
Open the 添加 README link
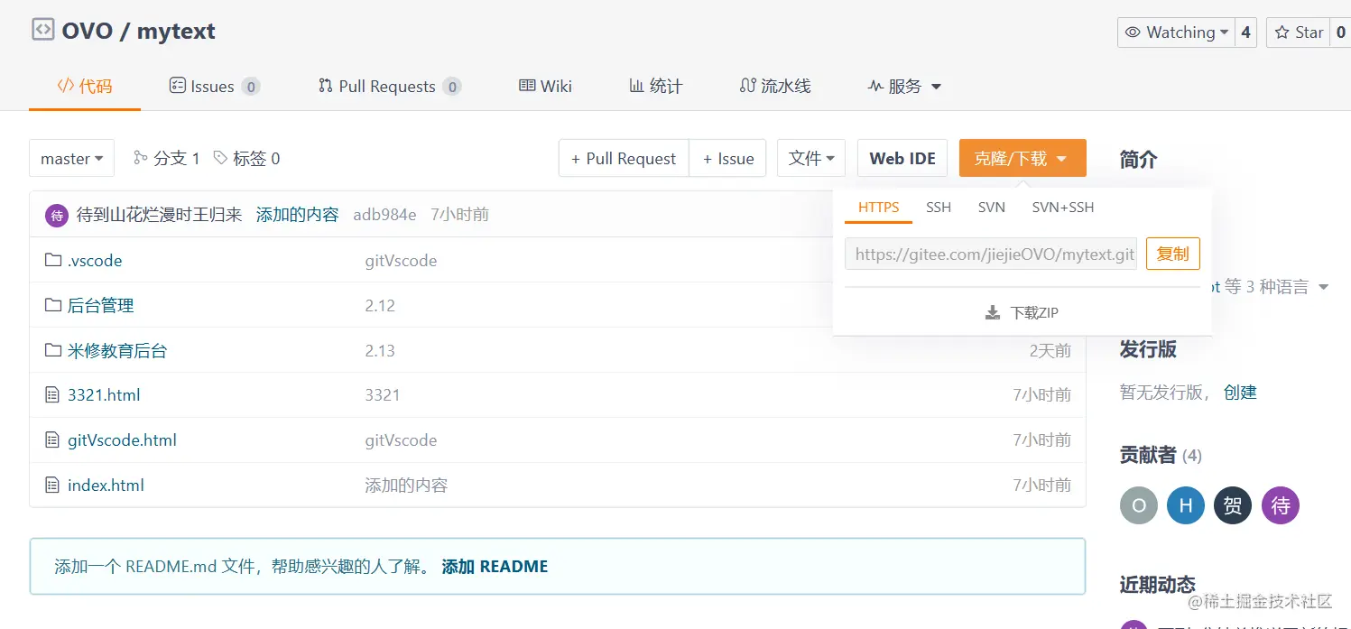pyautogui.click(x=495, y=567)
